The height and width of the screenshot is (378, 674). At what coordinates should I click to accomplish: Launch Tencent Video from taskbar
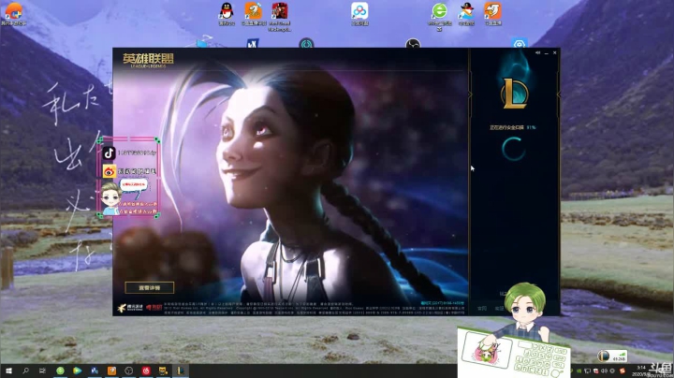78,371
